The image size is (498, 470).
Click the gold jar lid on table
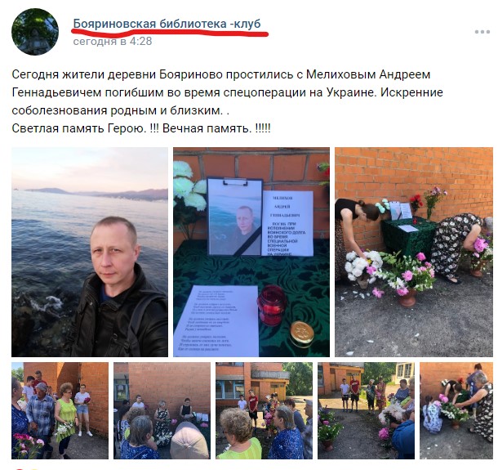pos(302,333)
